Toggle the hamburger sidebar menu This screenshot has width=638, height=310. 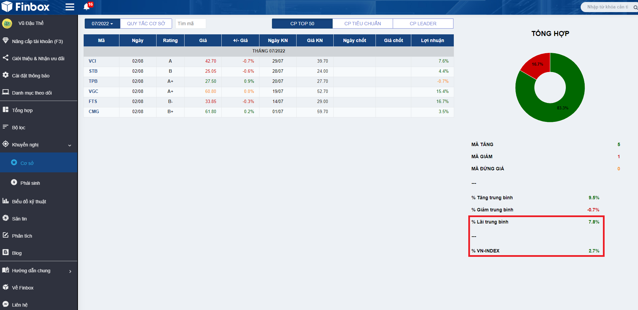coord(70,7)
